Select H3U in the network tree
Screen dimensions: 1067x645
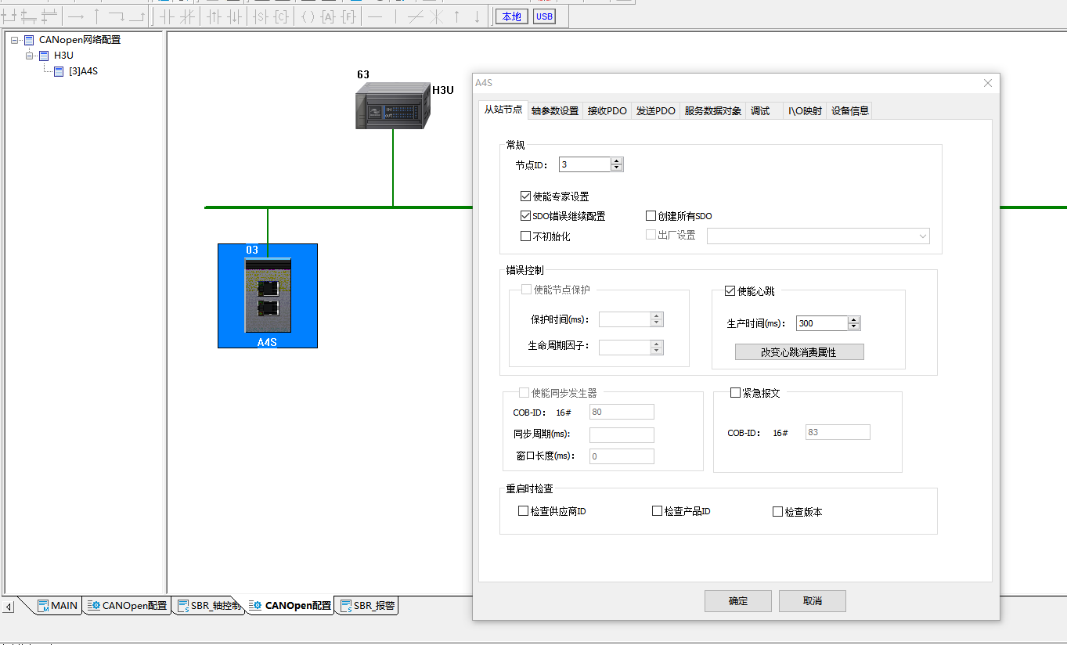tap(63, 56)
